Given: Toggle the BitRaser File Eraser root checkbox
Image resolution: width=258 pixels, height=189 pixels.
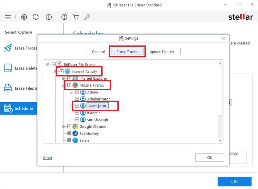Looking at the screenshot, I should click(x=54, y=64).
